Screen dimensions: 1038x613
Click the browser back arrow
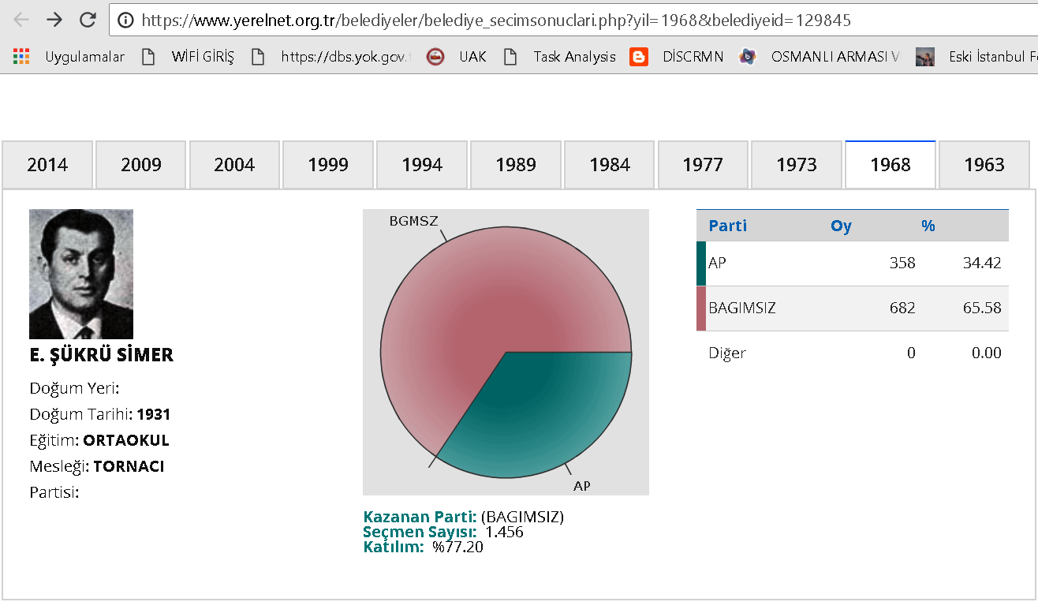21,20
